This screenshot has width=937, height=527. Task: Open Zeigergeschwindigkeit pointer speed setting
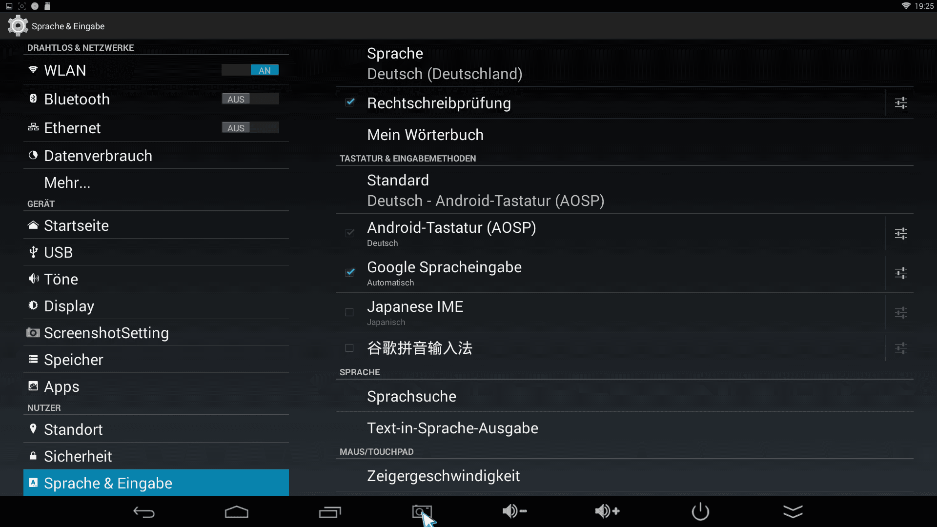coord(625,476)
